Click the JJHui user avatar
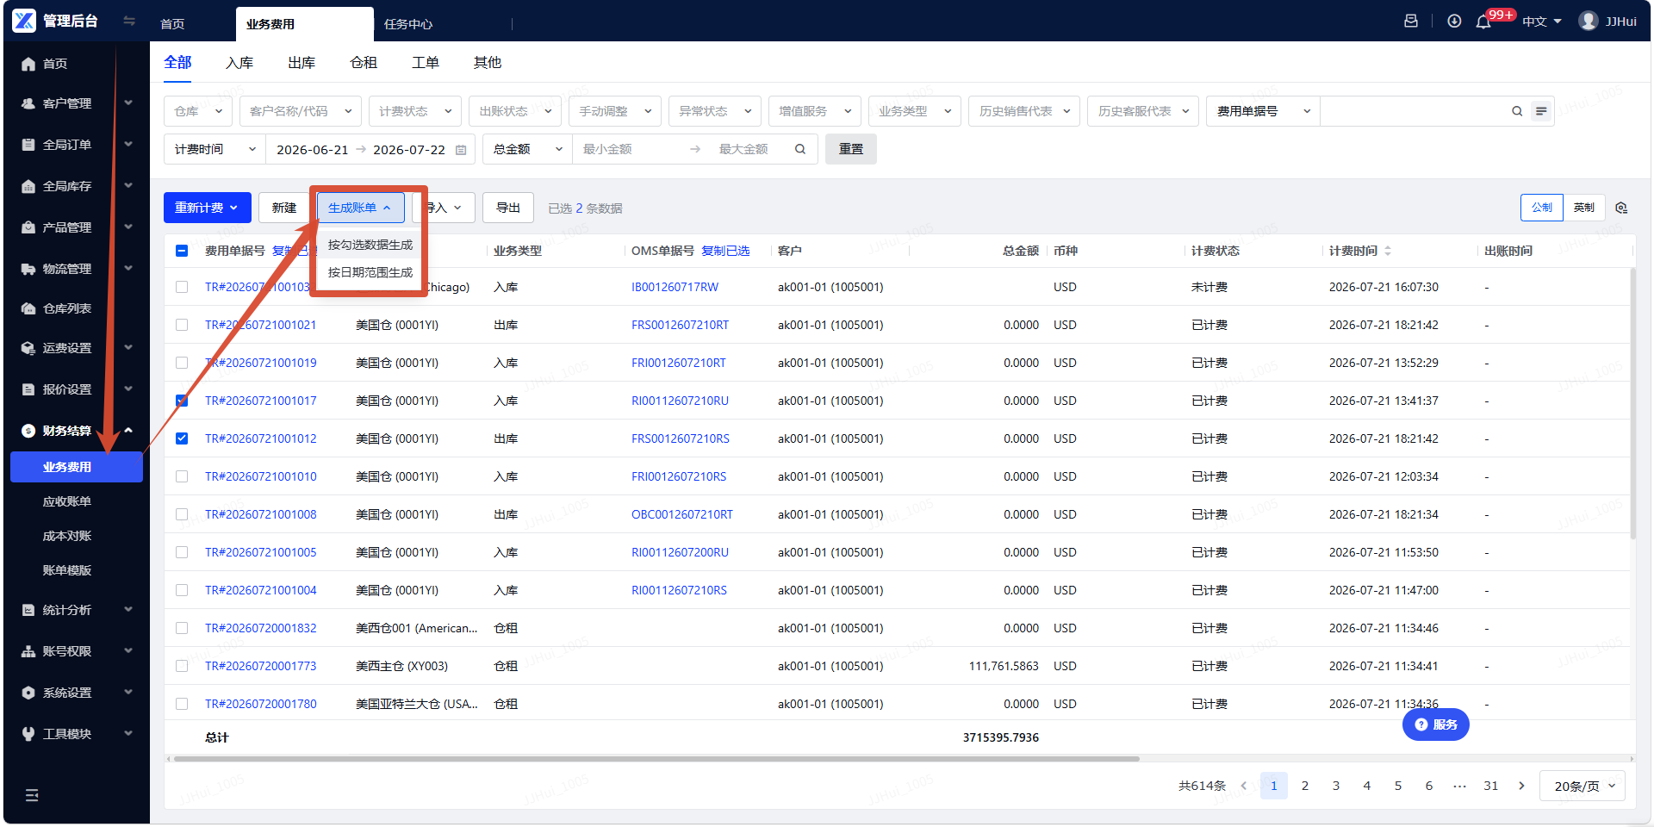This screenshot has height=827, width=1654. (x=1589, y=21)
